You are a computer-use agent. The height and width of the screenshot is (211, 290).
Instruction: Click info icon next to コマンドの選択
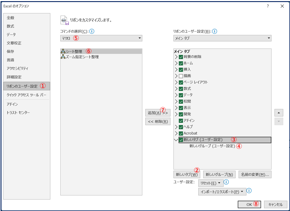point(92,31)
